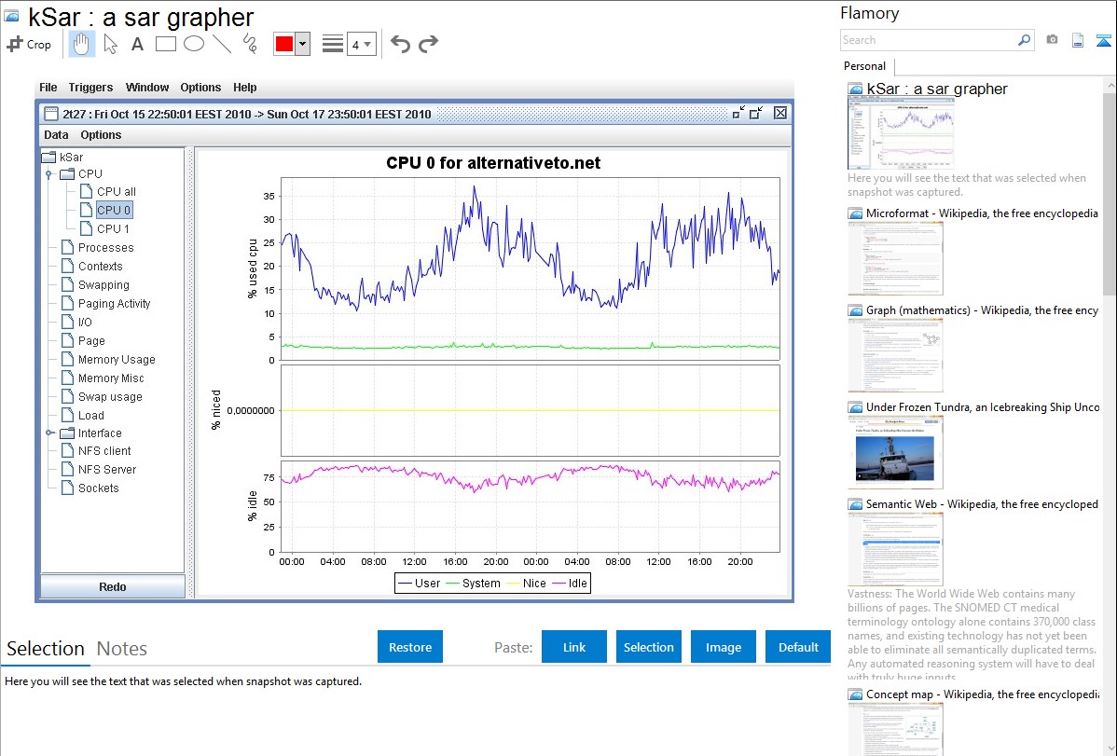Switch to the Notes tab
This screenshot has width=1117, height=756.
click(121, 649)
